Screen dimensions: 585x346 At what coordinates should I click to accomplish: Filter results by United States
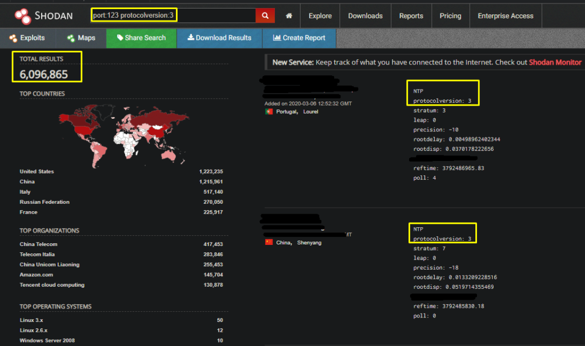coord(37,171)
